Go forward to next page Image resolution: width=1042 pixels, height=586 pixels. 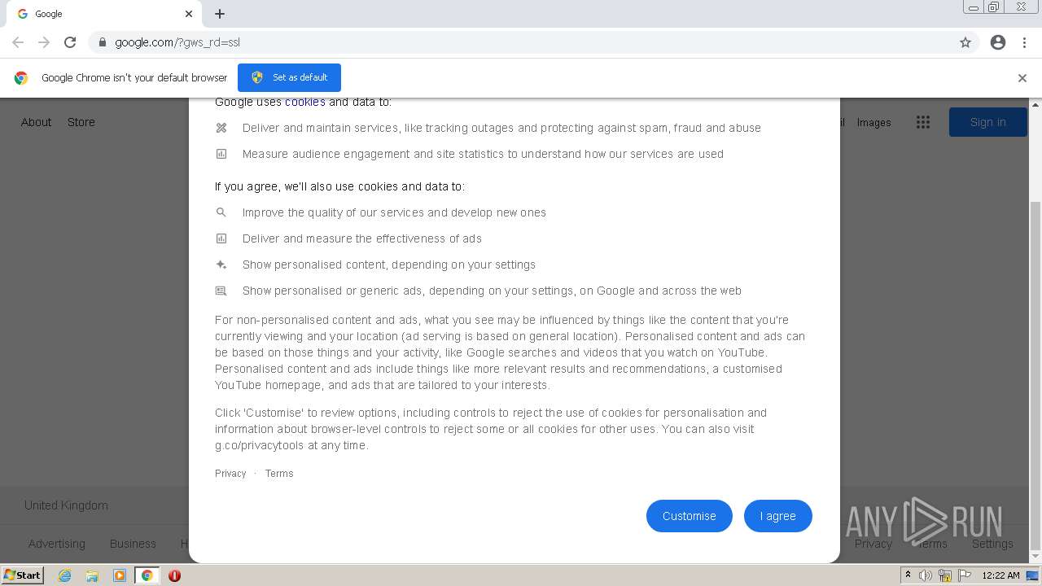(x=44, y=42)
